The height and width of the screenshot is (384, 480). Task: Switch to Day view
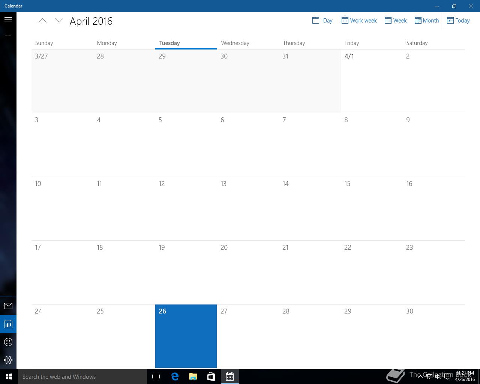pyautogui.click(x=322, y=21)
